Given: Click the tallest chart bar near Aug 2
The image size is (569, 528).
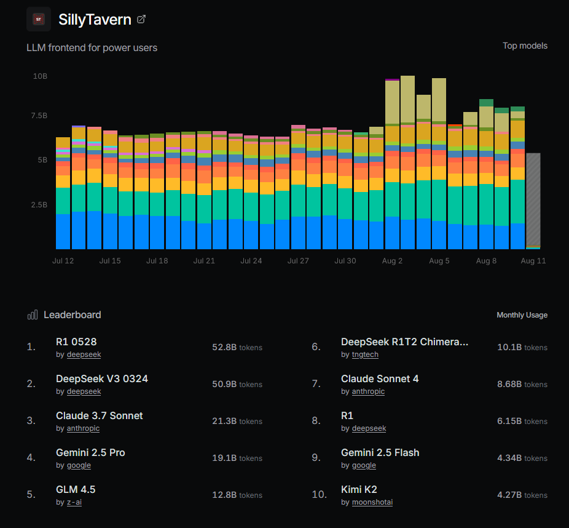Looking at the screenshot, I should [x=407, y=162].
